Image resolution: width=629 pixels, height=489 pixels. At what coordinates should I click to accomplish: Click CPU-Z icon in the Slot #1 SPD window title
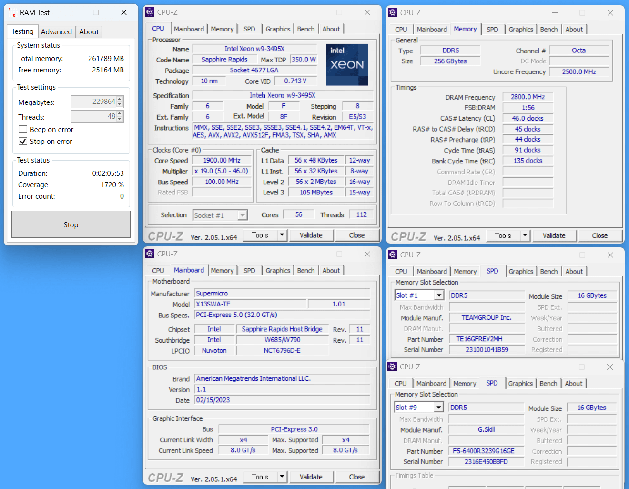[393, 255]
